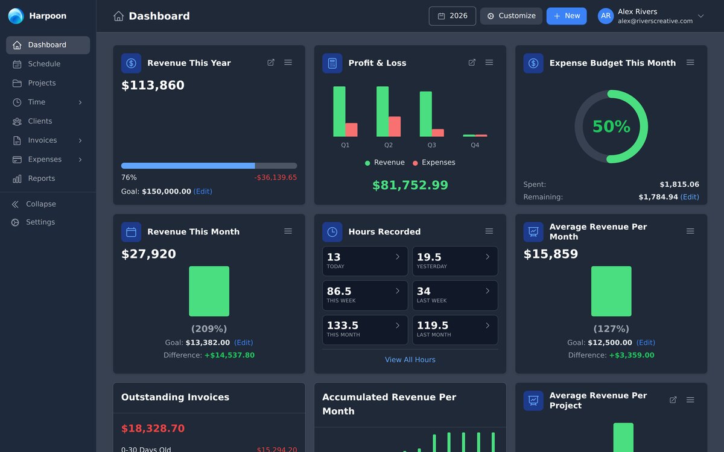Click the Revenue This Month calendar icon
Screen dimensions: 724x452
coord(131,232)
